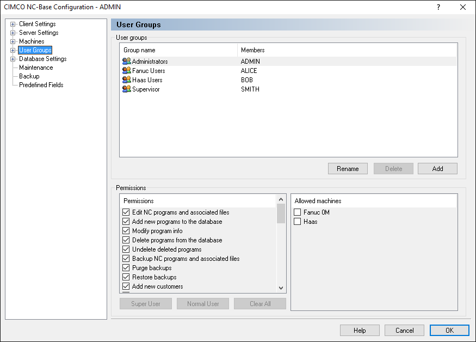Click the Permissions column header
The image size is (476, 342).
[x=198, y=201]
